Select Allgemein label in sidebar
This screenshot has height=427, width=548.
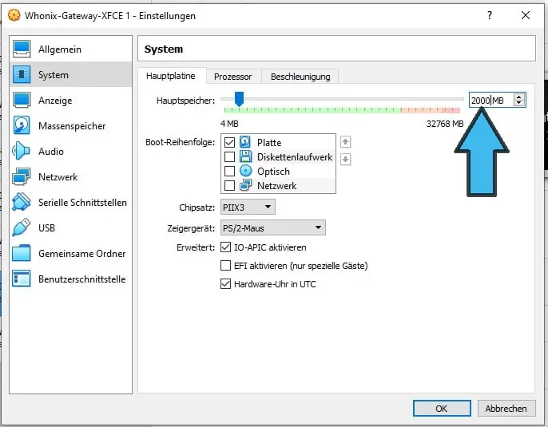60,49
